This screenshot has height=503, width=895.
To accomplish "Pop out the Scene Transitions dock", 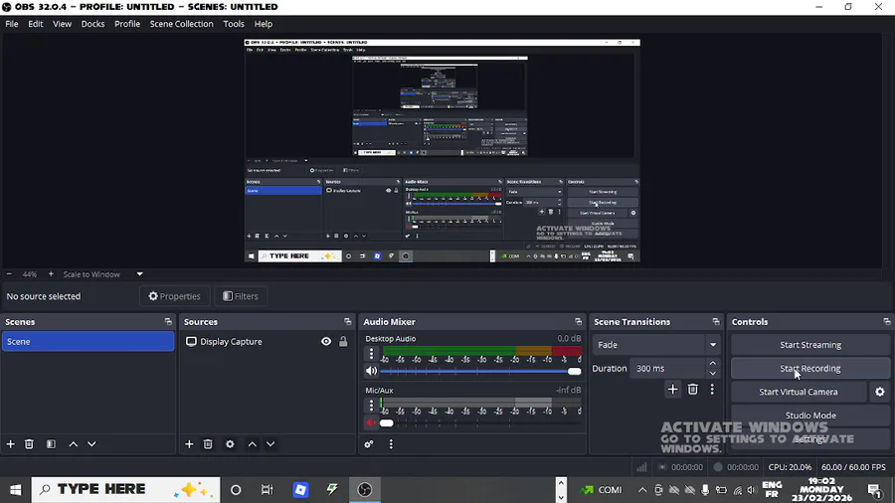I will [x=716, y=322].
